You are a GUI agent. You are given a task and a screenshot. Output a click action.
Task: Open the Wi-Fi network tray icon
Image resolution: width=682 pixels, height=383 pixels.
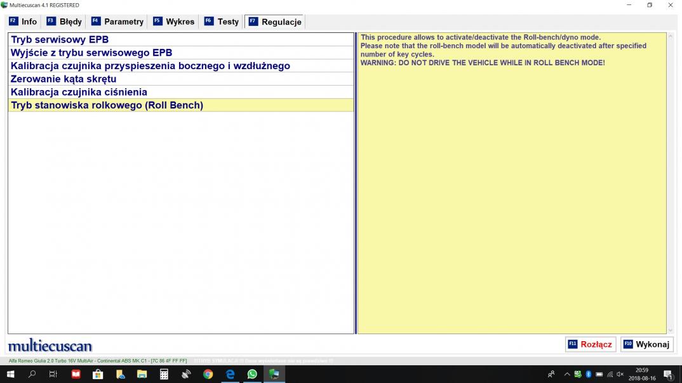[x=610, y=374]
